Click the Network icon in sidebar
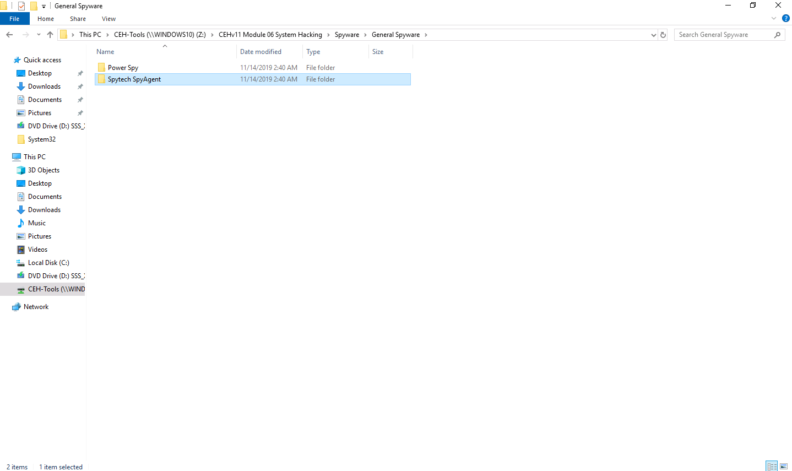 [17, 307]
